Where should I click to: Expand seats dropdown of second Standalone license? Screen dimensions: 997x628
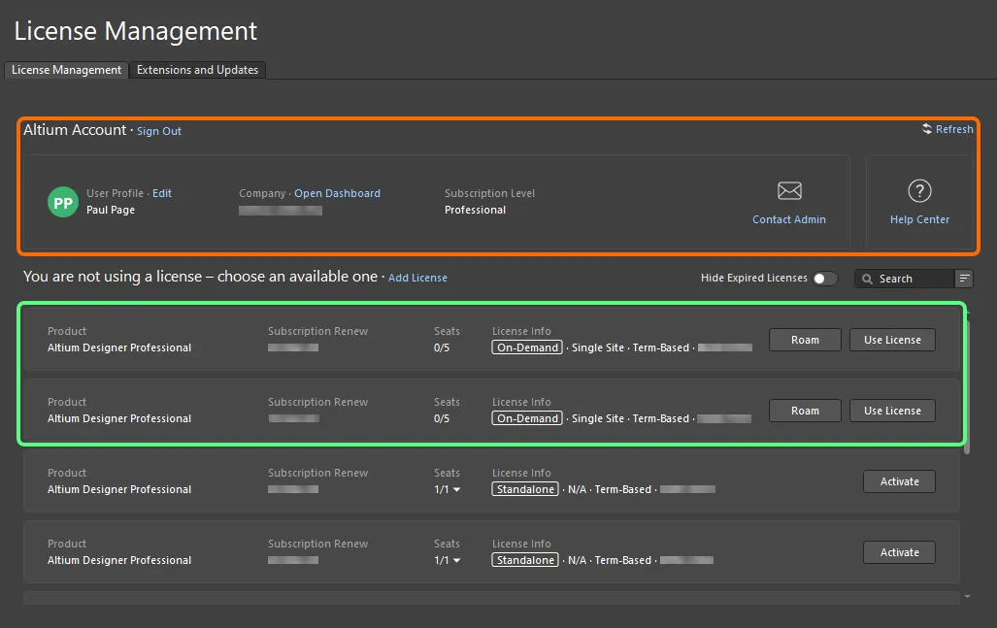pyautogui.click(x=456, y=560)
